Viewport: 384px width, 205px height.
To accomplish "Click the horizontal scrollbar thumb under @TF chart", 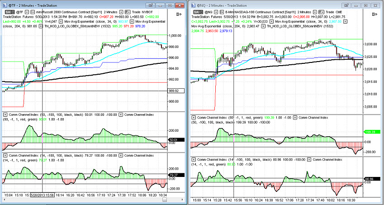I will [165, 200].
